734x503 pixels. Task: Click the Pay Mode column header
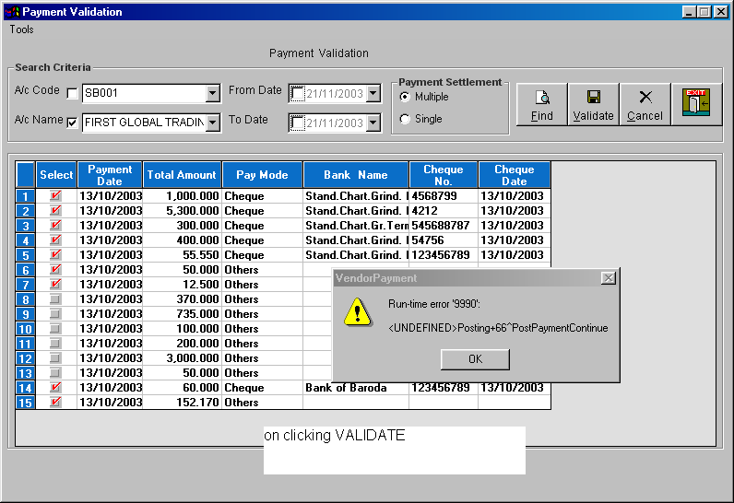click(262, 175)
